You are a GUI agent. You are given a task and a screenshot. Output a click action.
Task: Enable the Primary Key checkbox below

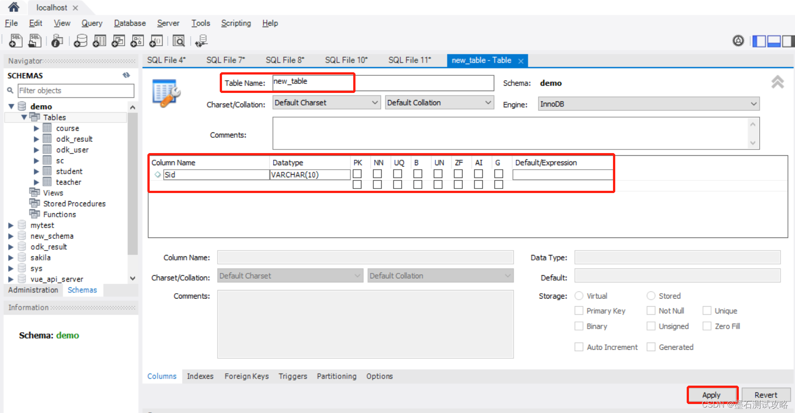(x=579, y=311)
